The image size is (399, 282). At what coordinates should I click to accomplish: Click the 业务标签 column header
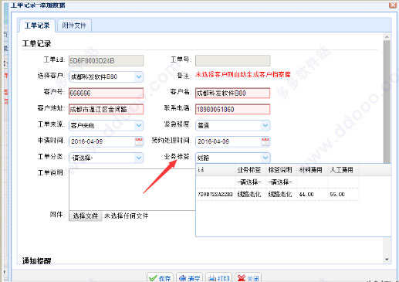249,170
